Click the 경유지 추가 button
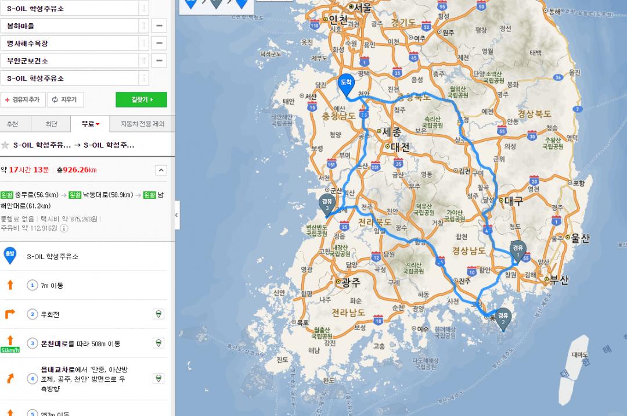This screenshot has height=416, width=627. click(x=23, y=99)
